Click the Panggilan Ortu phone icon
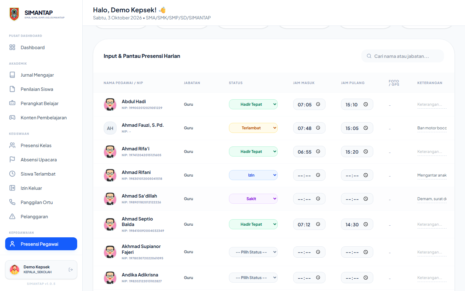The image size is (465, 291). coord(12,202)
